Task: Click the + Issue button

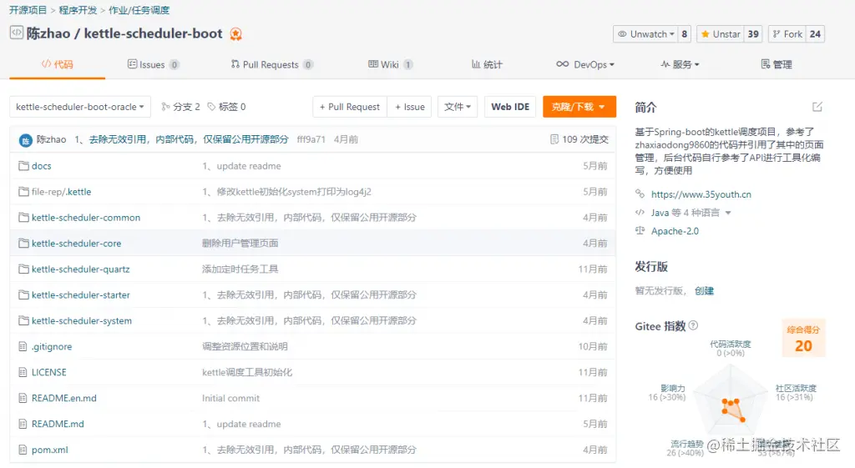Action: 409,107
